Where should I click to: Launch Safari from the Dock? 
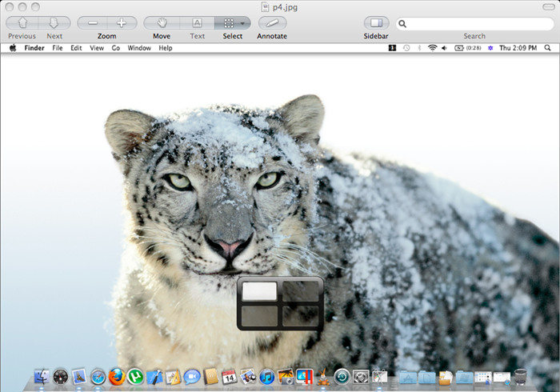pyautogui.click(x=98, y=377)
